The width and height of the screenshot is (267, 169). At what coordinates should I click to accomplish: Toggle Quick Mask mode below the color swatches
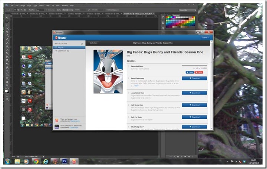7,96
